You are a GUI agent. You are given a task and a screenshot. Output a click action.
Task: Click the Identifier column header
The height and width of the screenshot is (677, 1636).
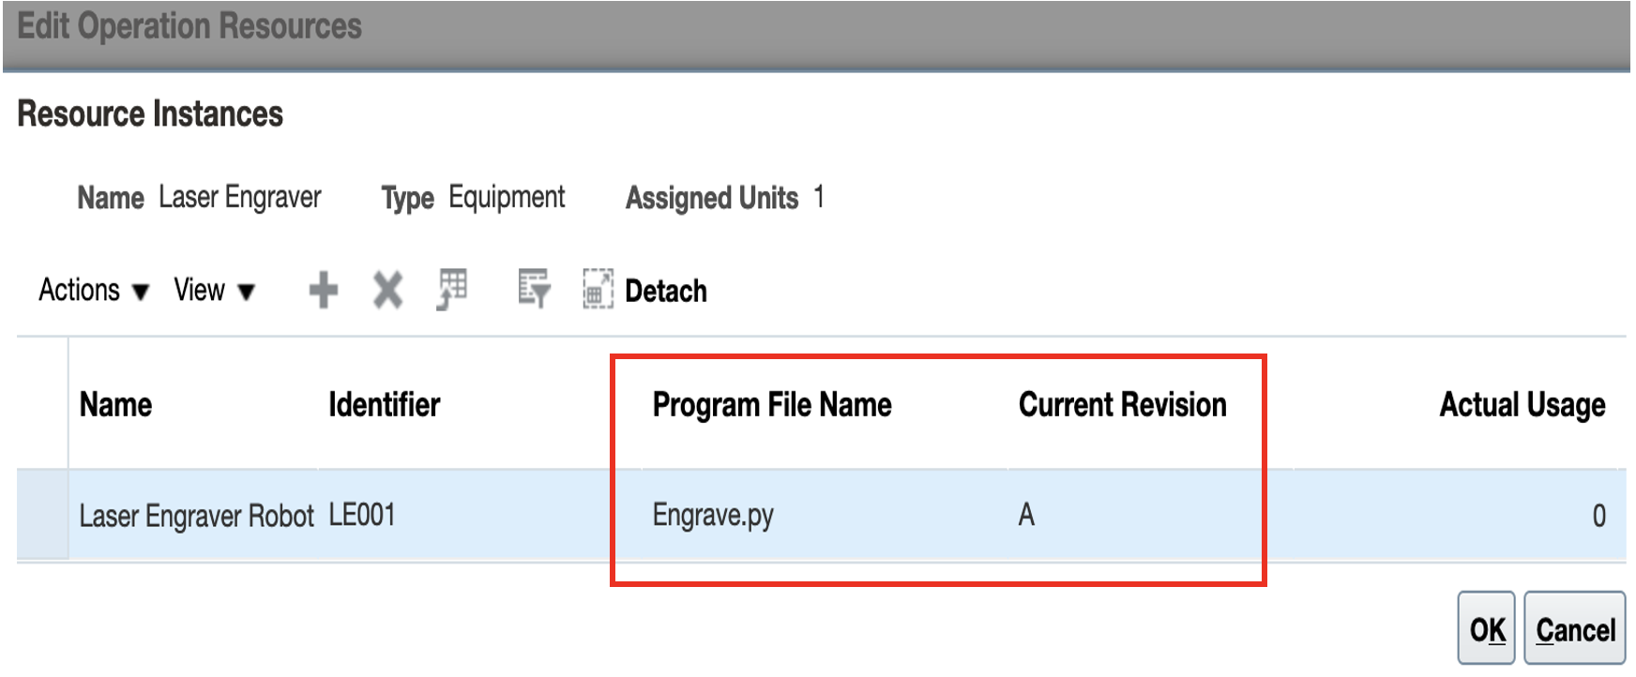[384, 405]
